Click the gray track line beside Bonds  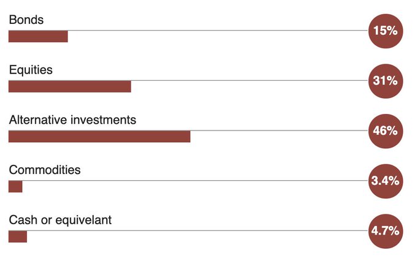pos(215,30)
